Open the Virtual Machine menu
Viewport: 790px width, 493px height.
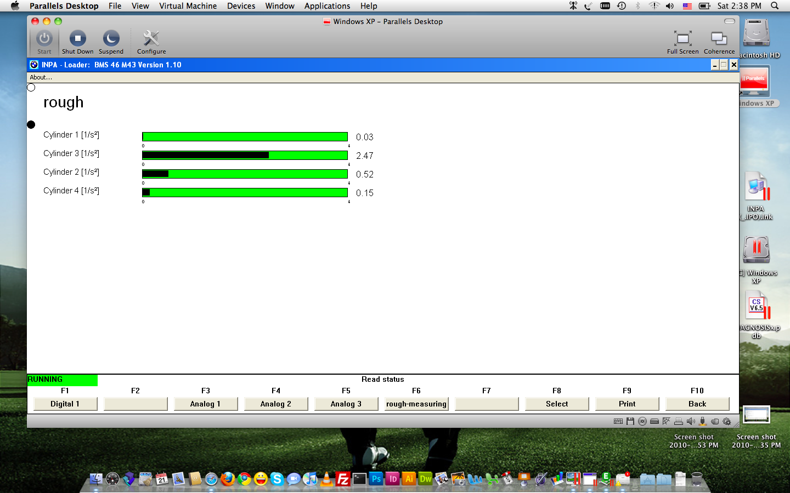coord(188,6)
